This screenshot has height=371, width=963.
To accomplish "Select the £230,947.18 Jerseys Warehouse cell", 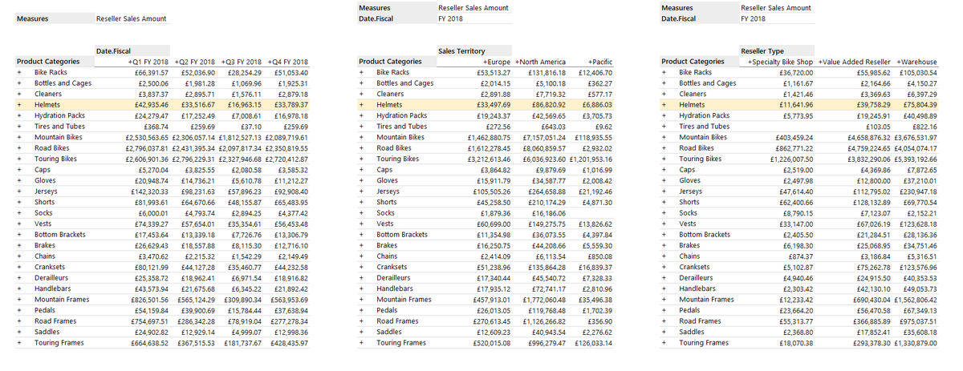I will 918,192.
